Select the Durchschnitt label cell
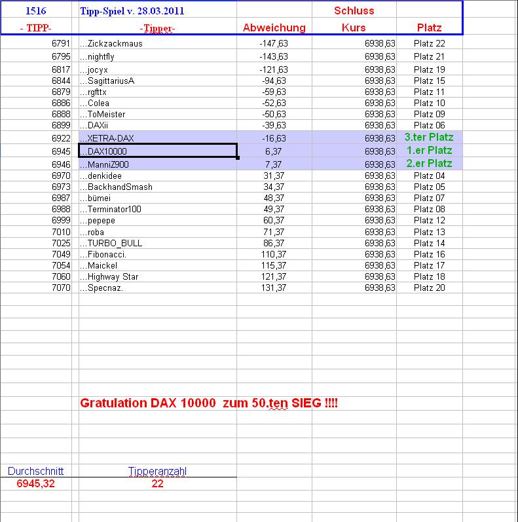 35,471
